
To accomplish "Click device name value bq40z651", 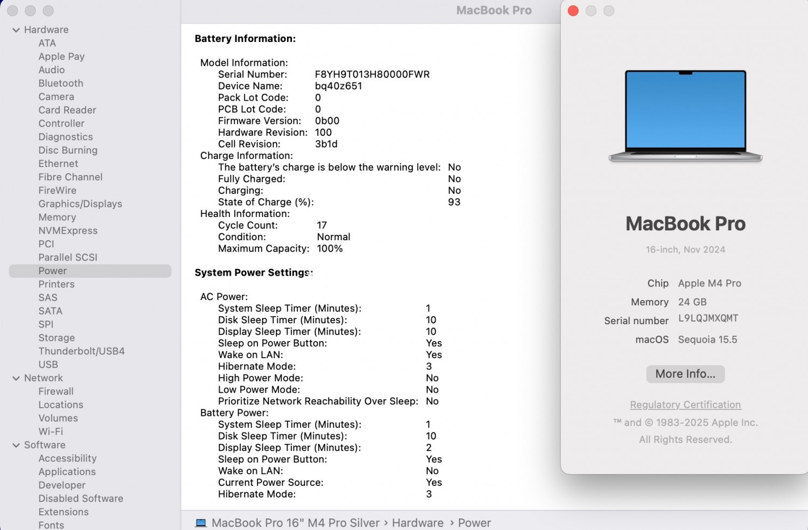I will pyautogui.click(x=338, y=86).
